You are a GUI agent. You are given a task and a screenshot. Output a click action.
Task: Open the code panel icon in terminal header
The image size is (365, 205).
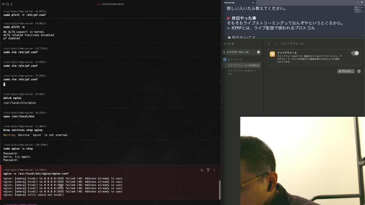(3, 4)
